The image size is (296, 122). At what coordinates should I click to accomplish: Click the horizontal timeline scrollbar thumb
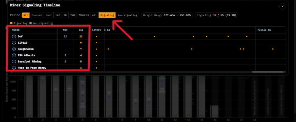tap(268, 72)
